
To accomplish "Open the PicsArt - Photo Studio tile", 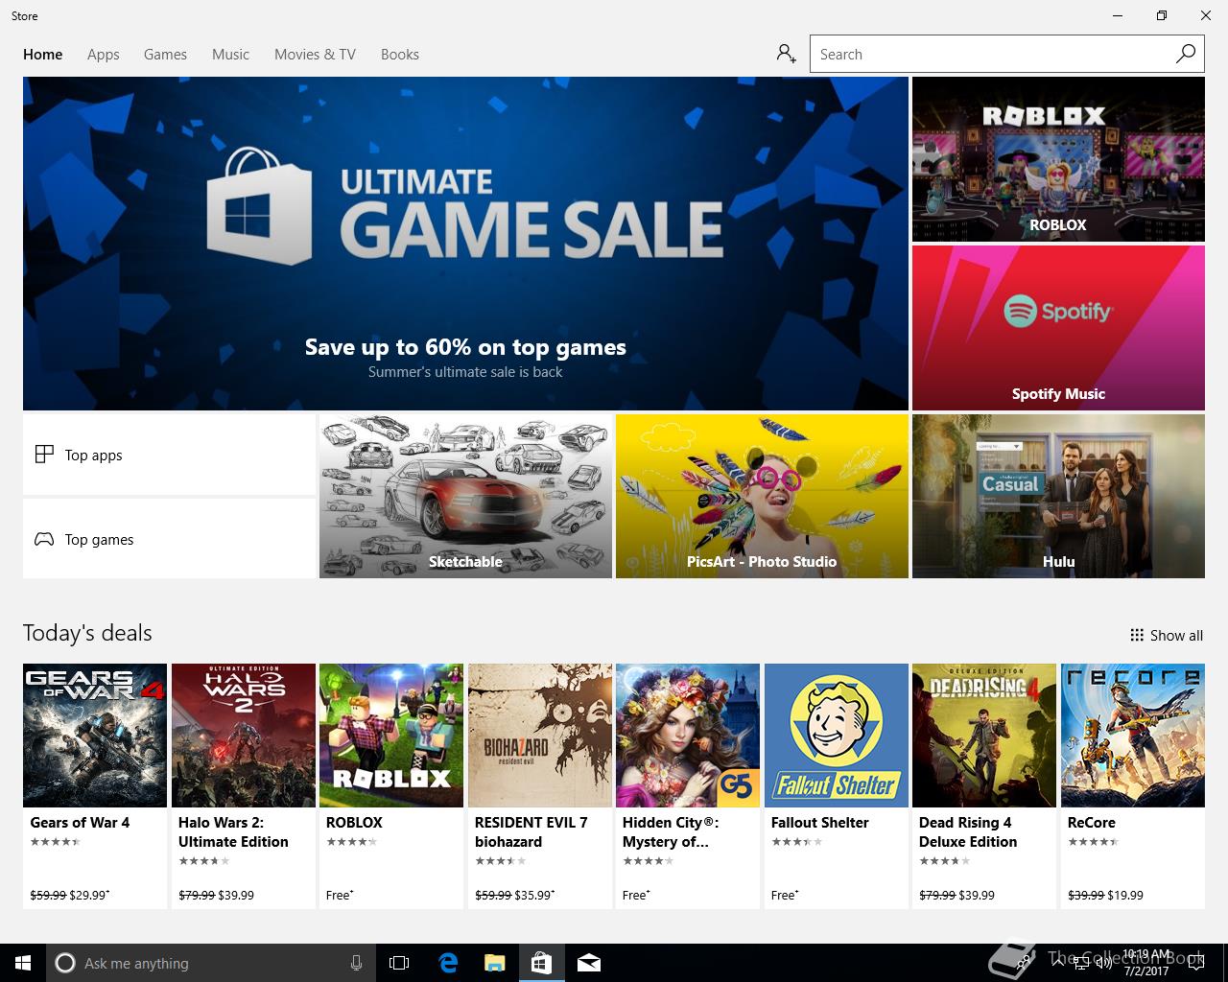I will click(x=762, y=496).
